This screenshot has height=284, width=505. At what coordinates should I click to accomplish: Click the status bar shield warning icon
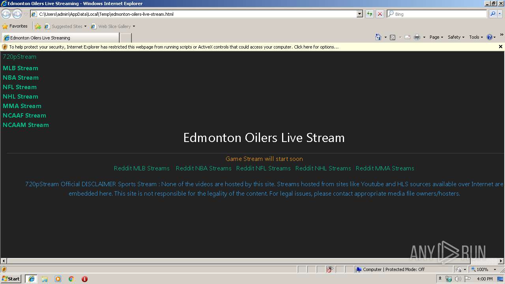[x=4, y=269]
